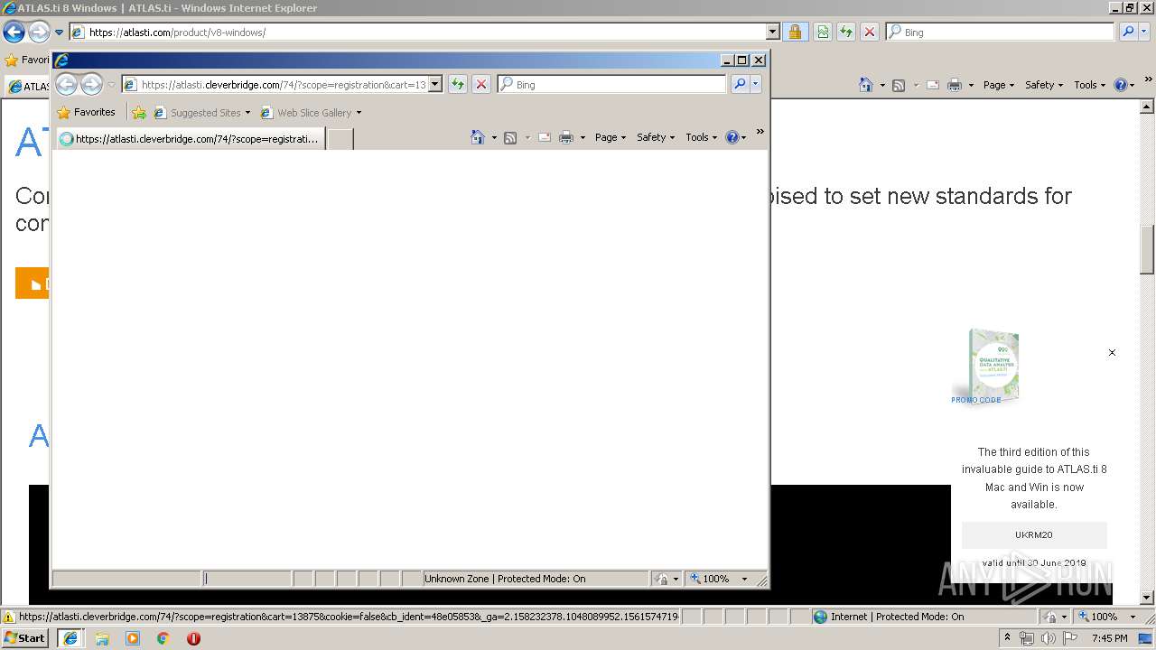The width and height of the screenshot is (1156, 650).
Task: Stop loading in popup window
Action: tap(481, 84)
